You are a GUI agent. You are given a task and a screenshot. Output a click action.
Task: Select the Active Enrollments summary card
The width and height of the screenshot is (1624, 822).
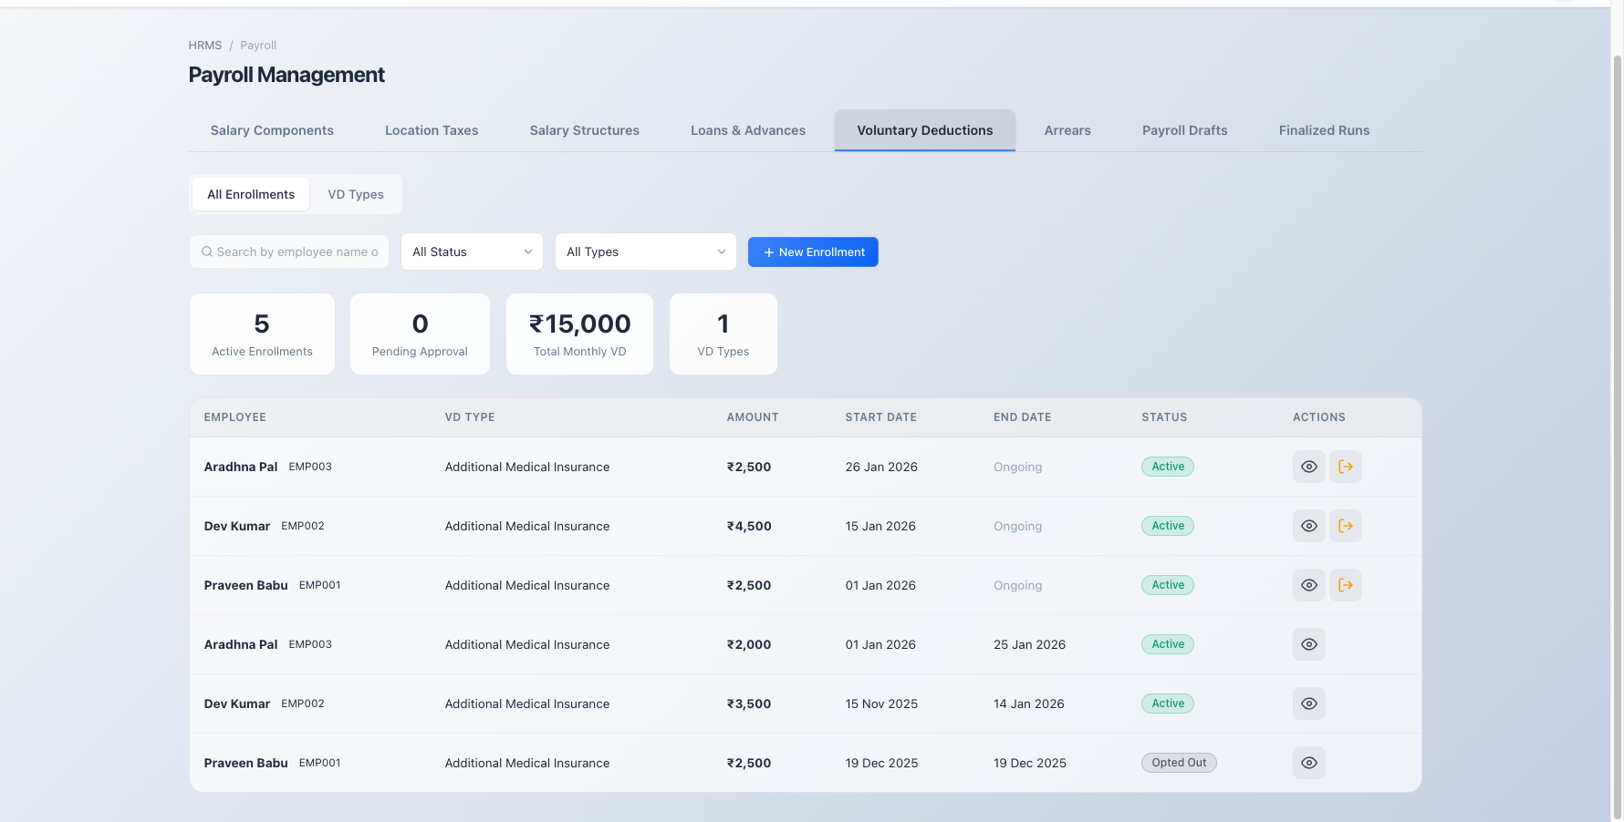coord(262,334)
